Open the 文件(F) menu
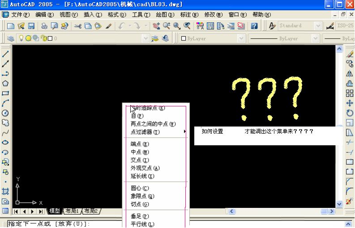This screenshot has width=355, height=228. point(21,15)
